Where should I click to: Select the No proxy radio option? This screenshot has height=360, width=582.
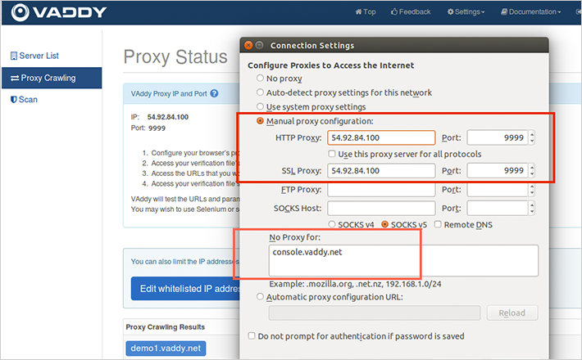click(x=260, y=79)
